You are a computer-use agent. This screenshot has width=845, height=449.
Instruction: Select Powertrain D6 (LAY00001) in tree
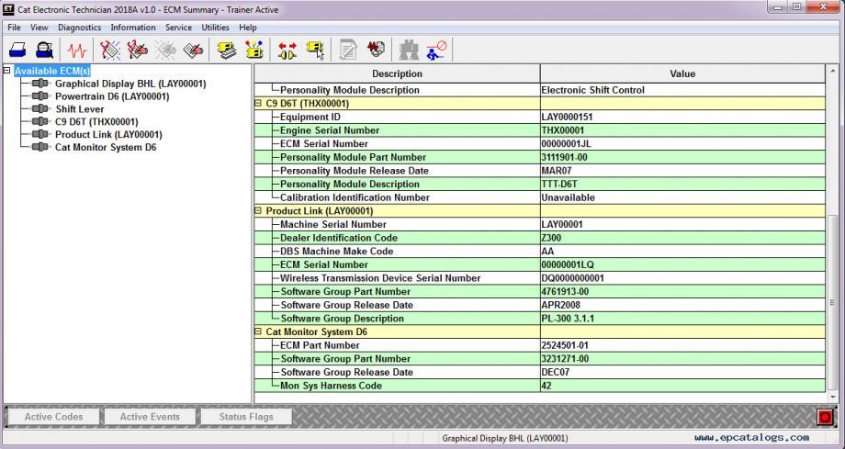point(111,96)
